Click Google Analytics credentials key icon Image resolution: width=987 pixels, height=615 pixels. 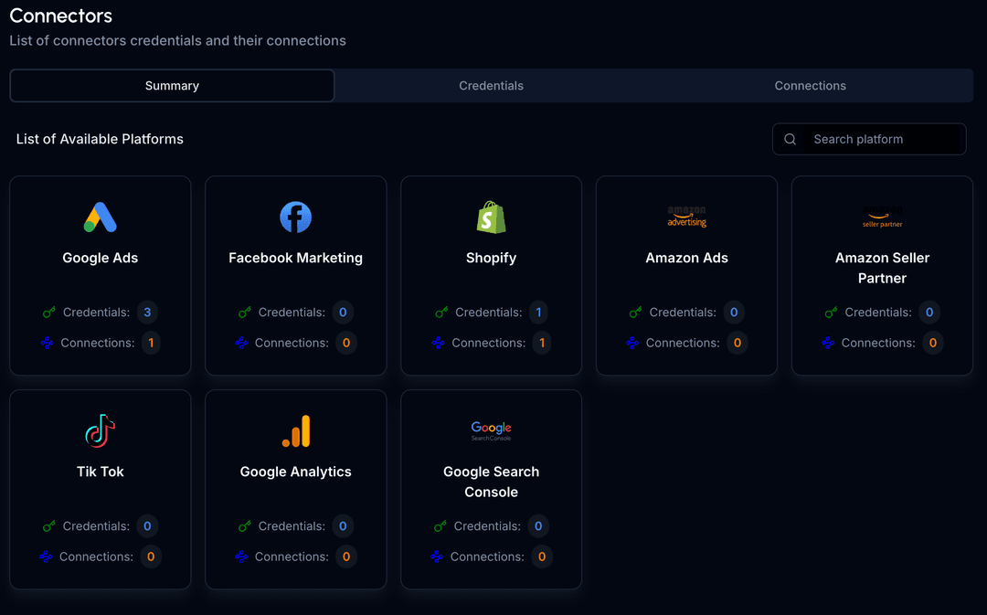(x=245, y=526)
